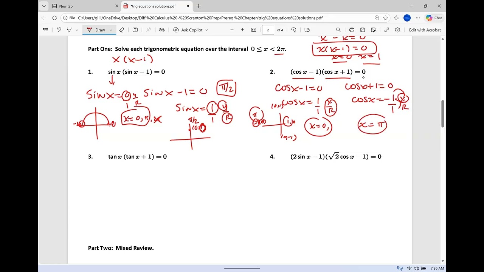484x272 pixels.
Task: Click the scrollbar down arrow
Action: tap(443, 261)
